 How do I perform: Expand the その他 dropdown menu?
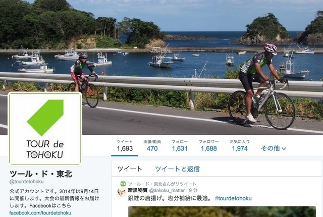(274, 148)
